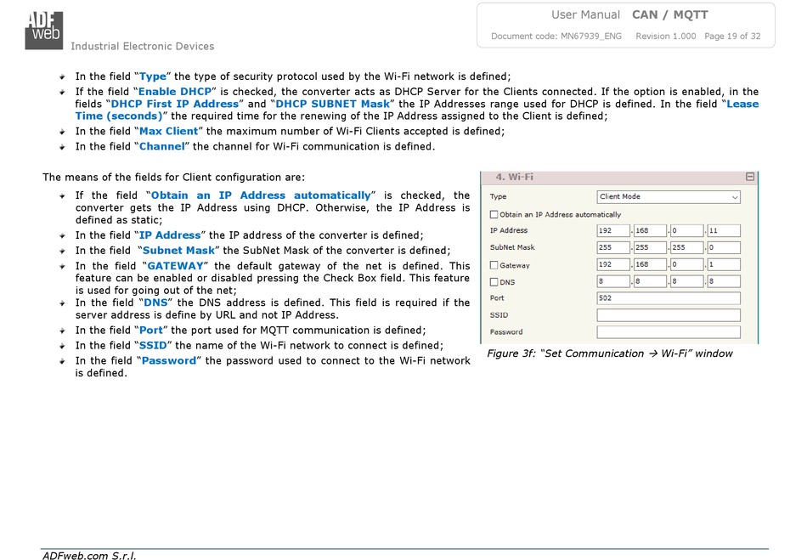Click the "SSID" label in the Wi-Fi panel
Viewport: 807px width, 560px height.
[x=499, y=315]
